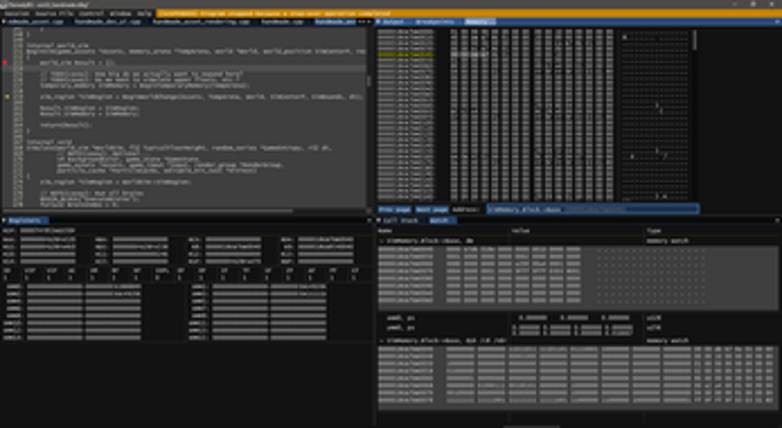The height and width of the screenshot is (428, 782).
Task: Click the red breakpoint marker in the gutter
Action: pyautogui.click(x=5, y=63)
